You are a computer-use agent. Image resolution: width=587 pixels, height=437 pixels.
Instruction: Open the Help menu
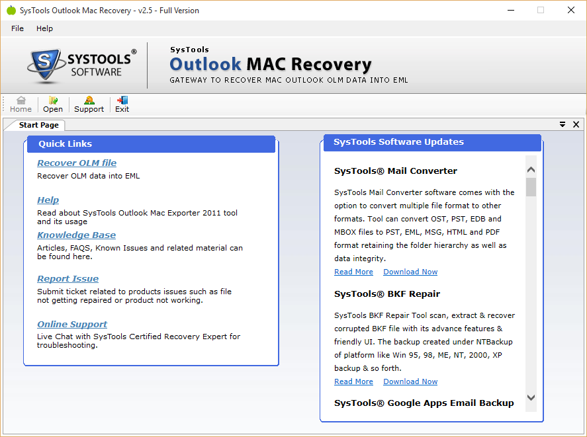(x=44, y=28)
